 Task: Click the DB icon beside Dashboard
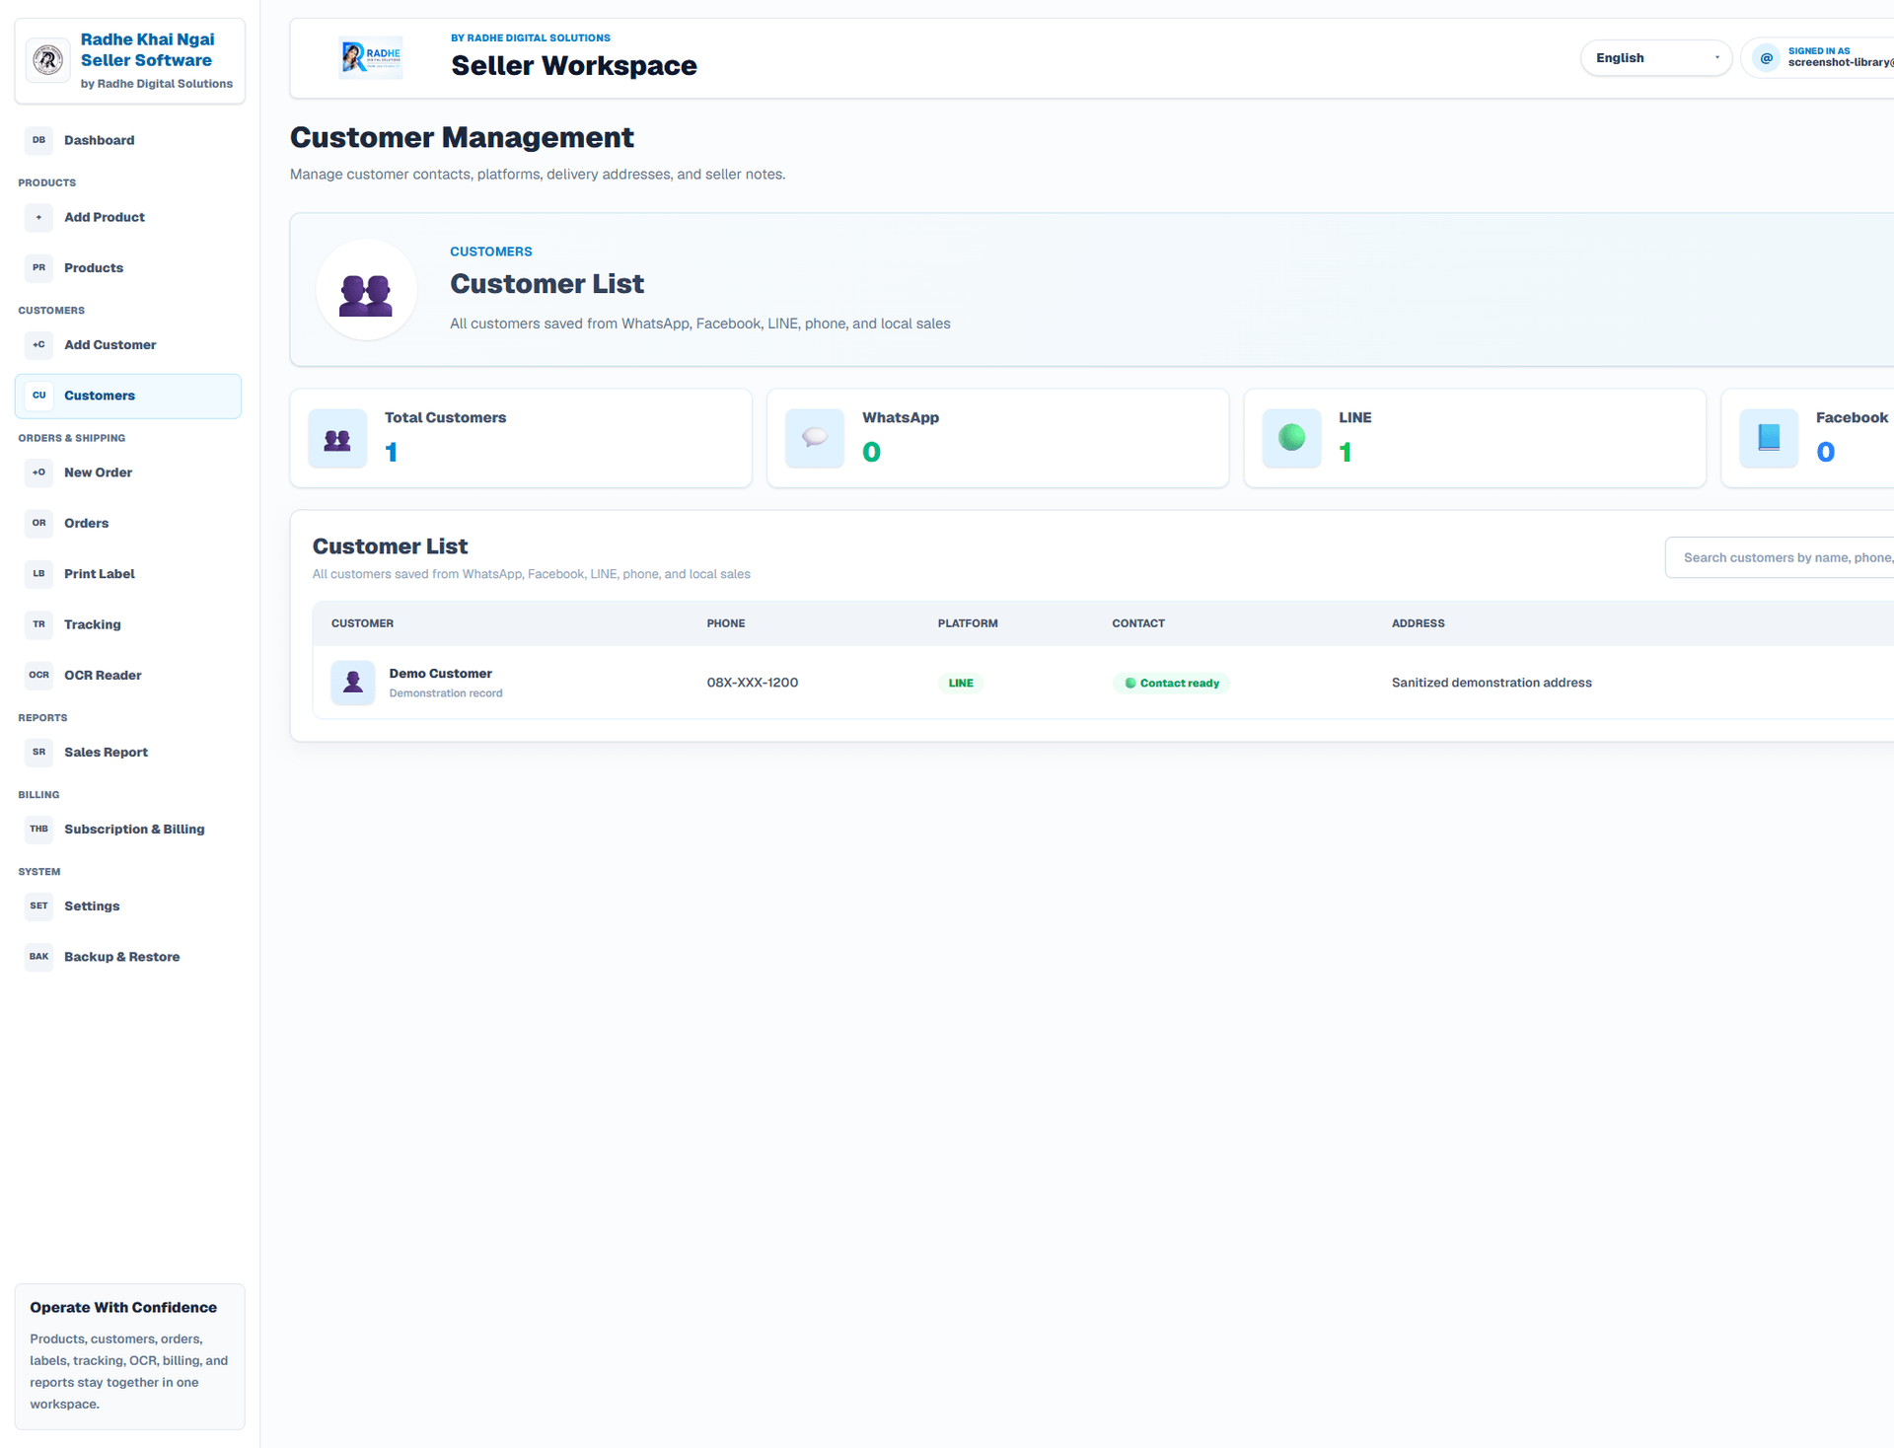point(38,140)
